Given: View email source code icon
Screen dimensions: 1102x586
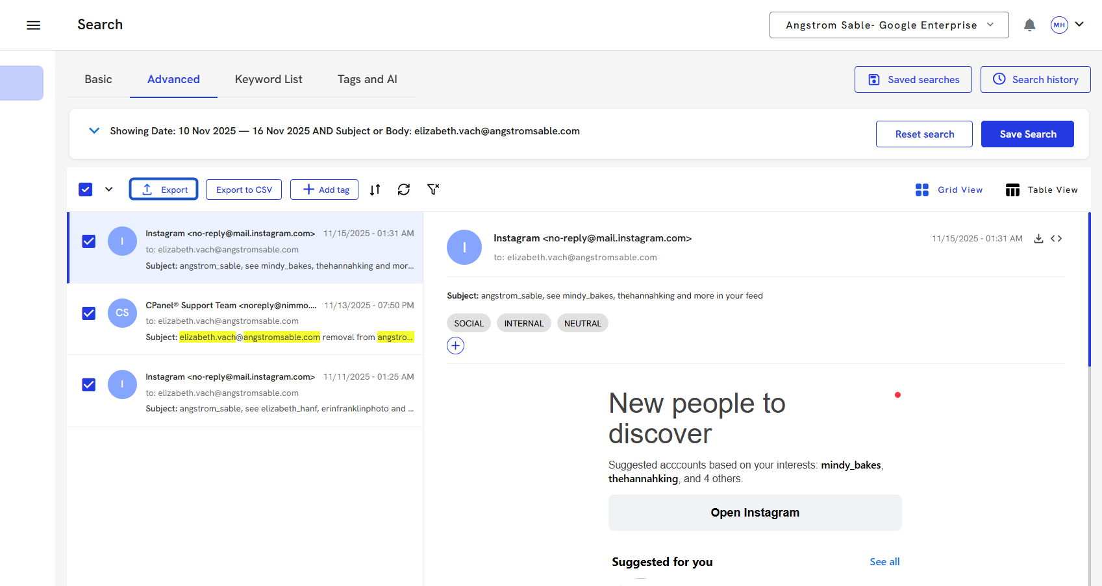Looking at the screenshot, I should (x=1057, y=239).
